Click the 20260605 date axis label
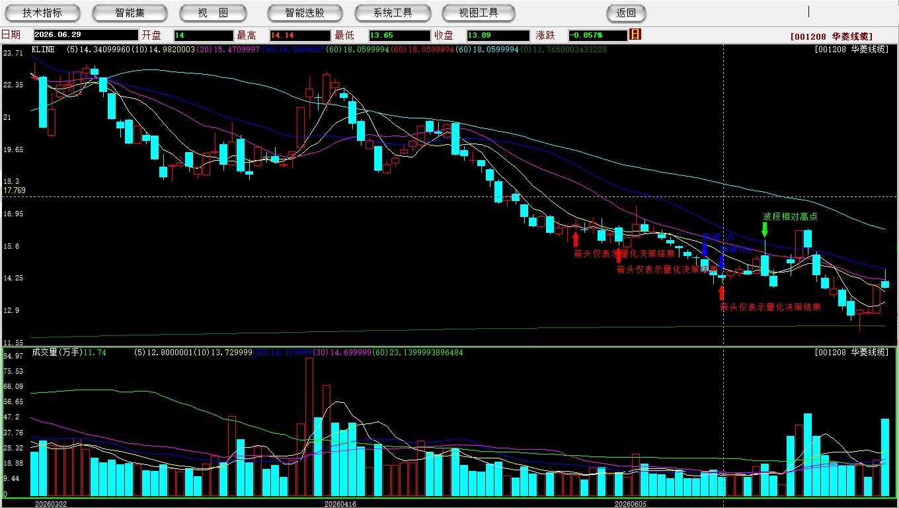The height and width of the screenshot is (508, 899). [x=631, y=503]
